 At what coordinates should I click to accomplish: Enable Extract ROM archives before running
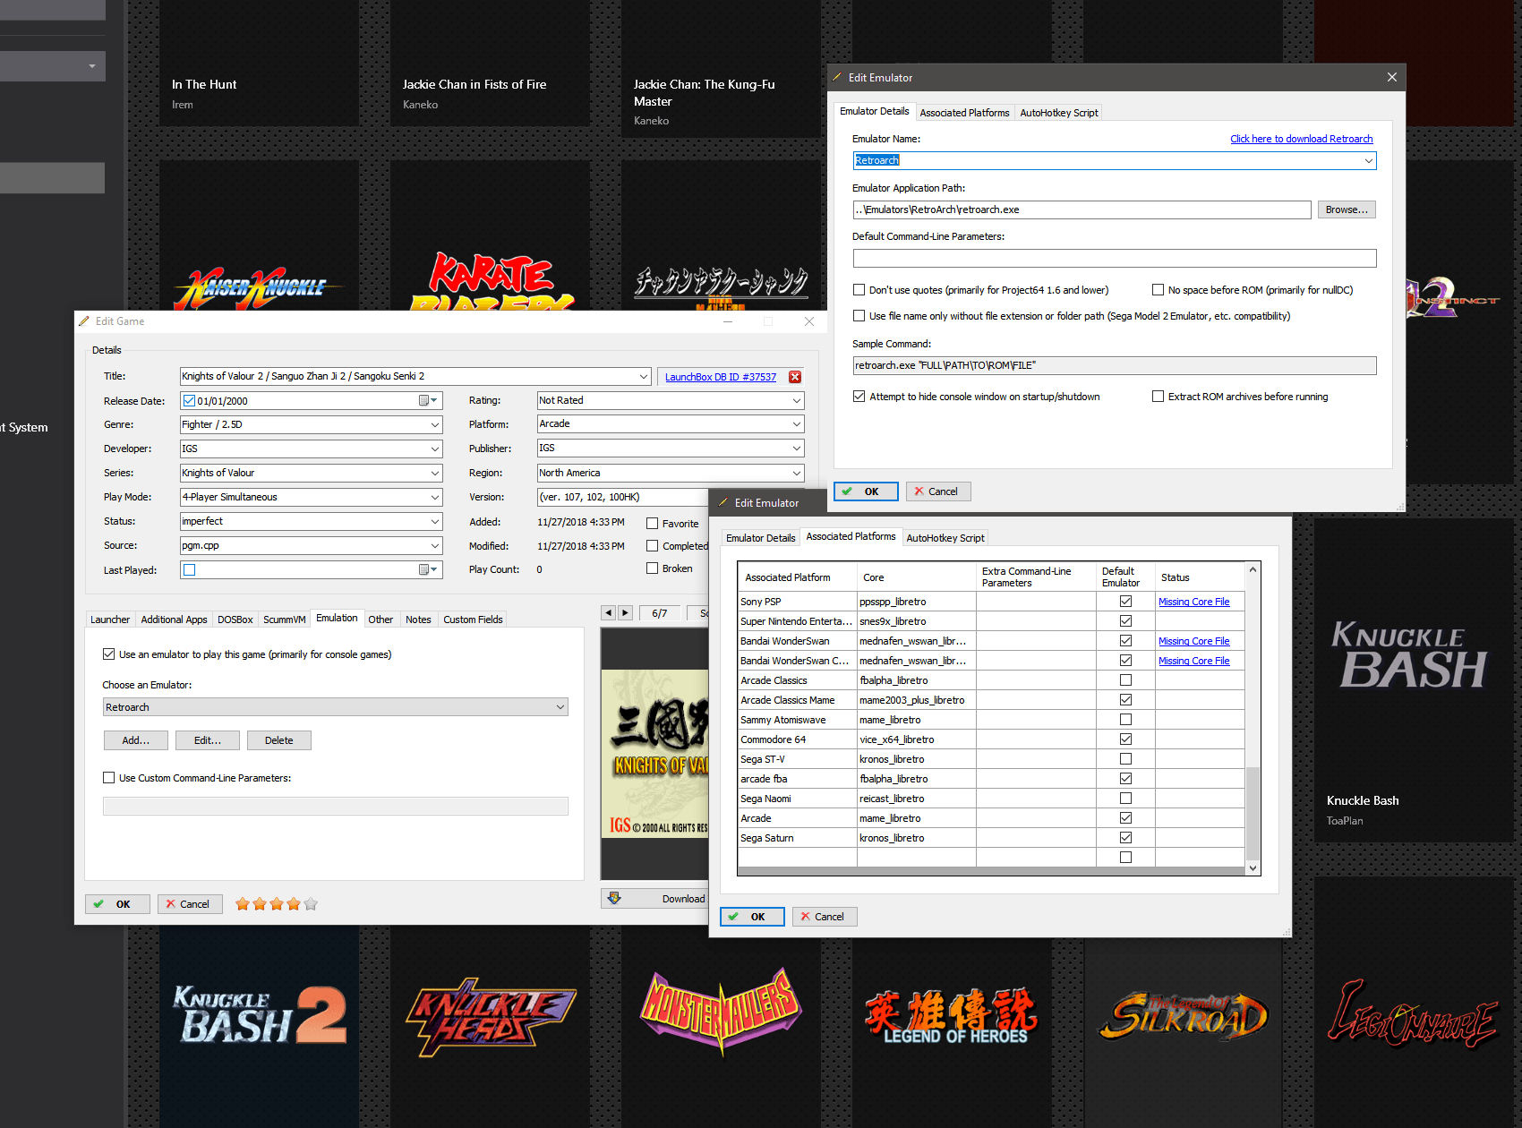click(x=1159, y=397)
